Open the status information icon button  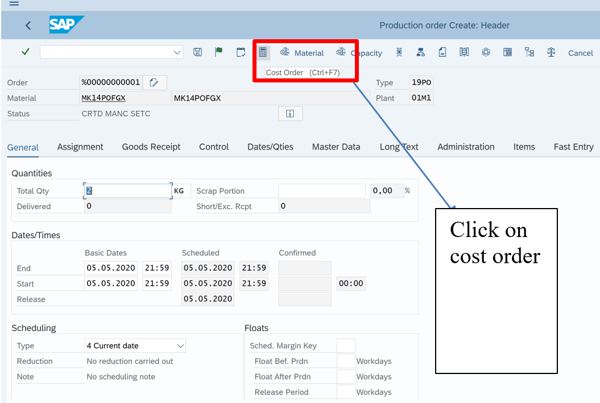[290, 114]
